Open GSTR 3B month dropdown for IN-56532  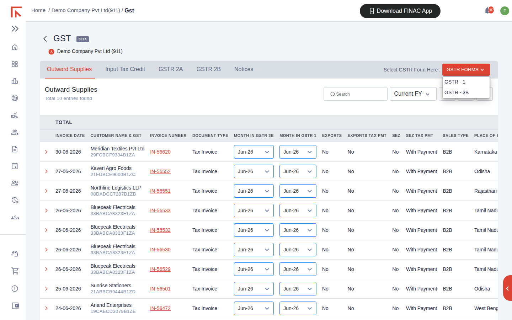[x=254, y=230]
